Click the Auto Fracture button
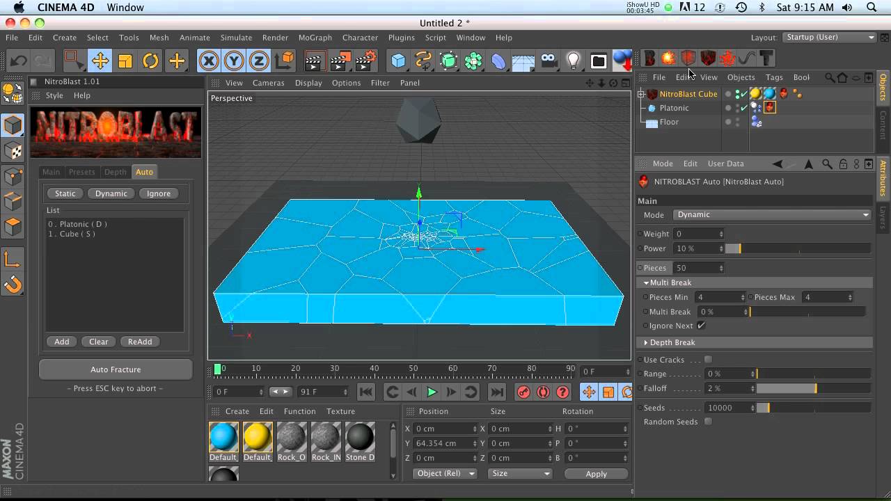891x501 pixels. coord(116,369)
